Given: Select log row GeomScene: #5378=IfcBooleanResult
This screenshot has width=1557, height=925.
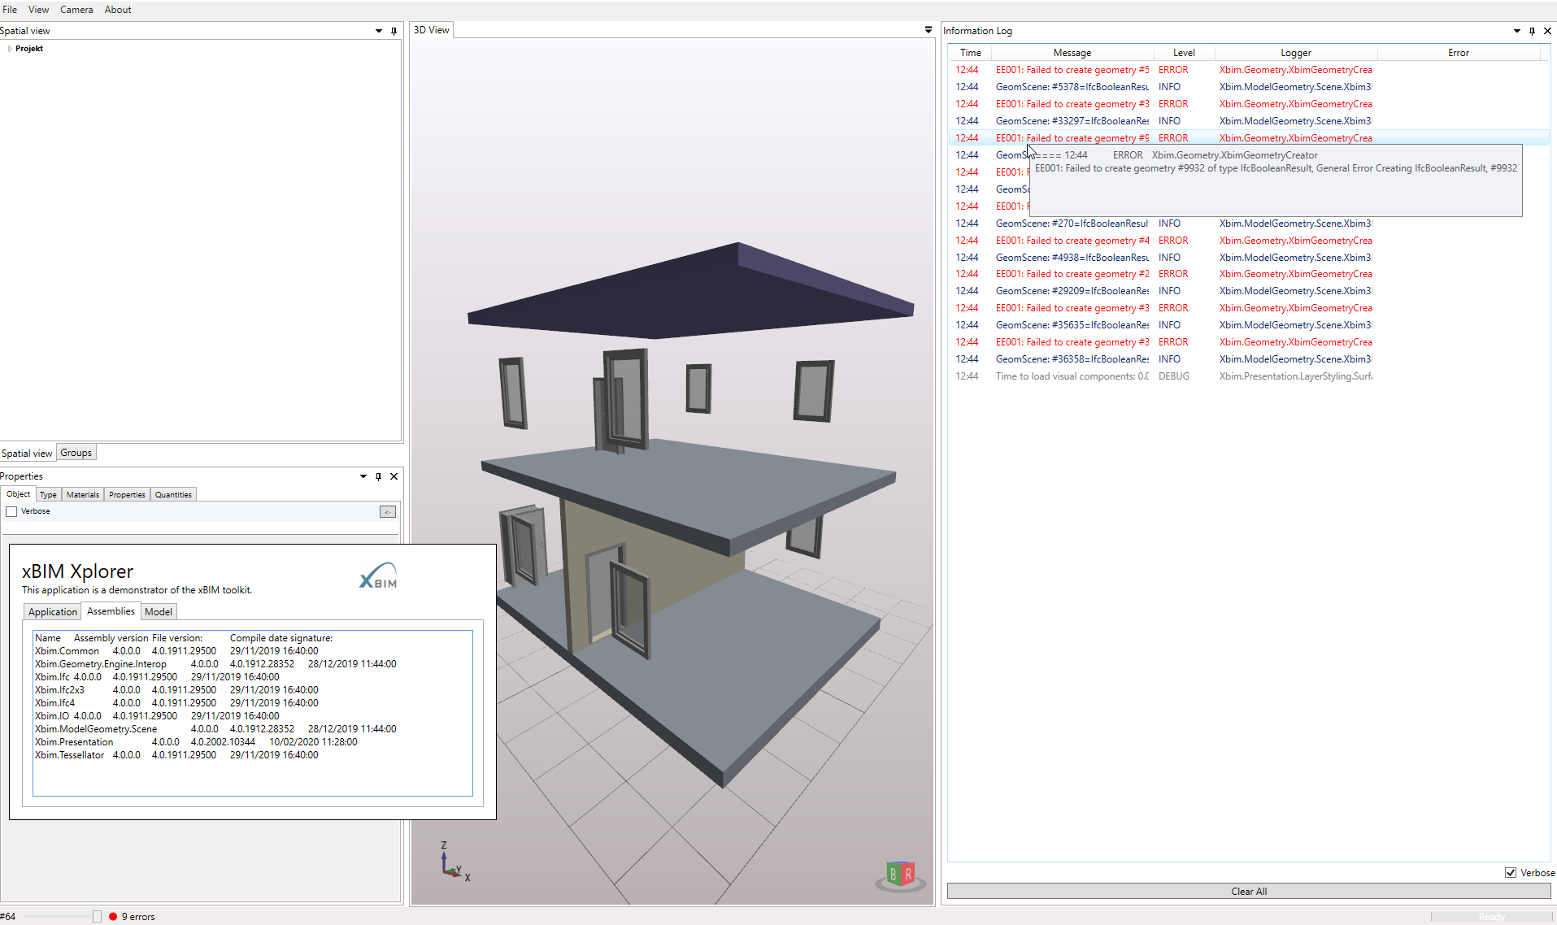Looking at the screenshot, I should (1249, 87).
